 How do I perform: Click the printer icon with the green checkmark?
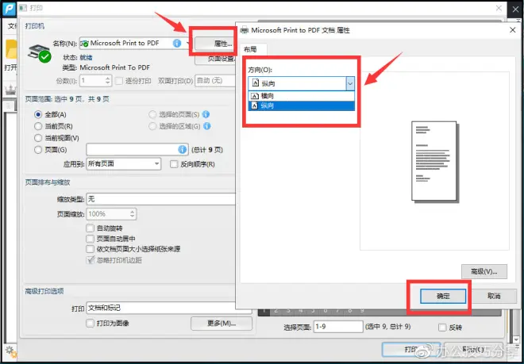coord(39,53)
